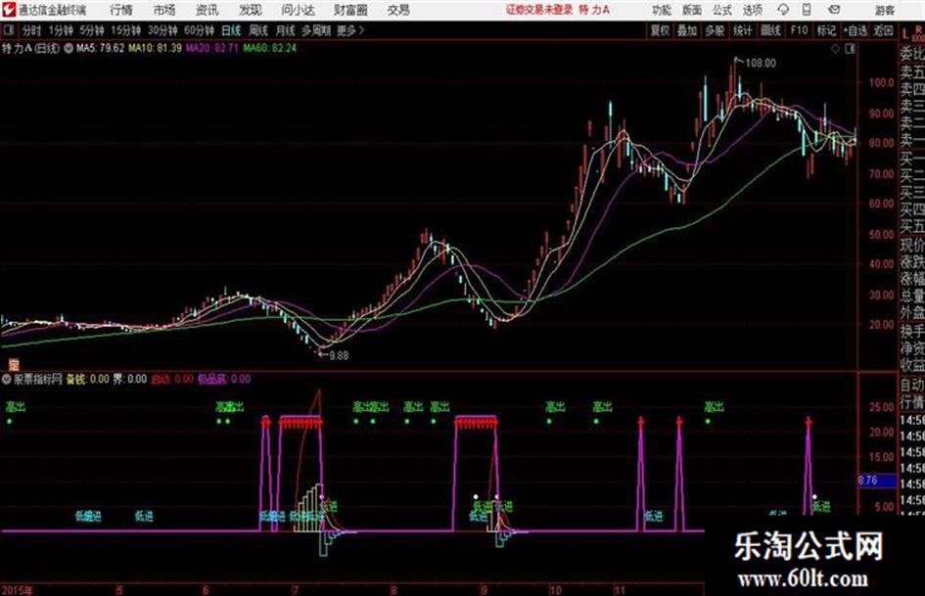Click the 复权 toolbar button

click(x=660, y=30)
